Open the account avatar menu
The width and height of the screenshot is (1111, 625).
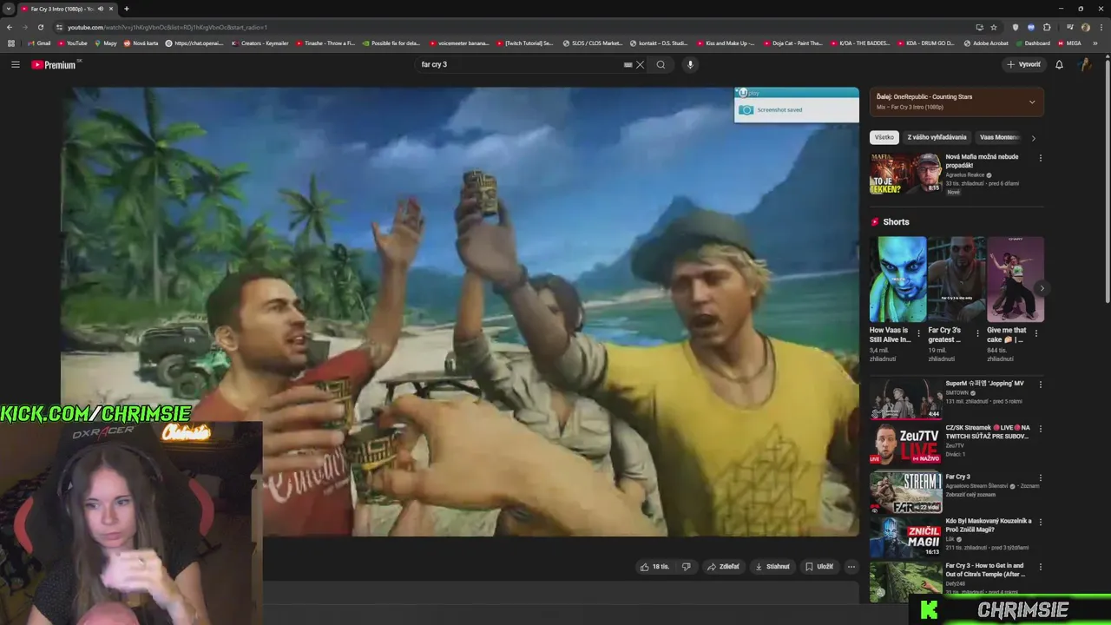1085,64
